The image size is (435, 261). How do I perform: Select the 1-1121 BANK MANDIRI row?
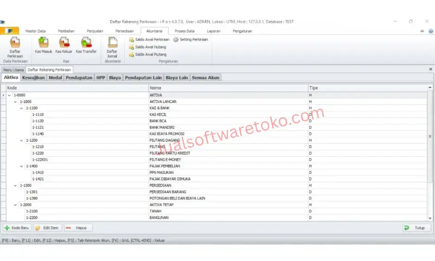coord(217,127)
